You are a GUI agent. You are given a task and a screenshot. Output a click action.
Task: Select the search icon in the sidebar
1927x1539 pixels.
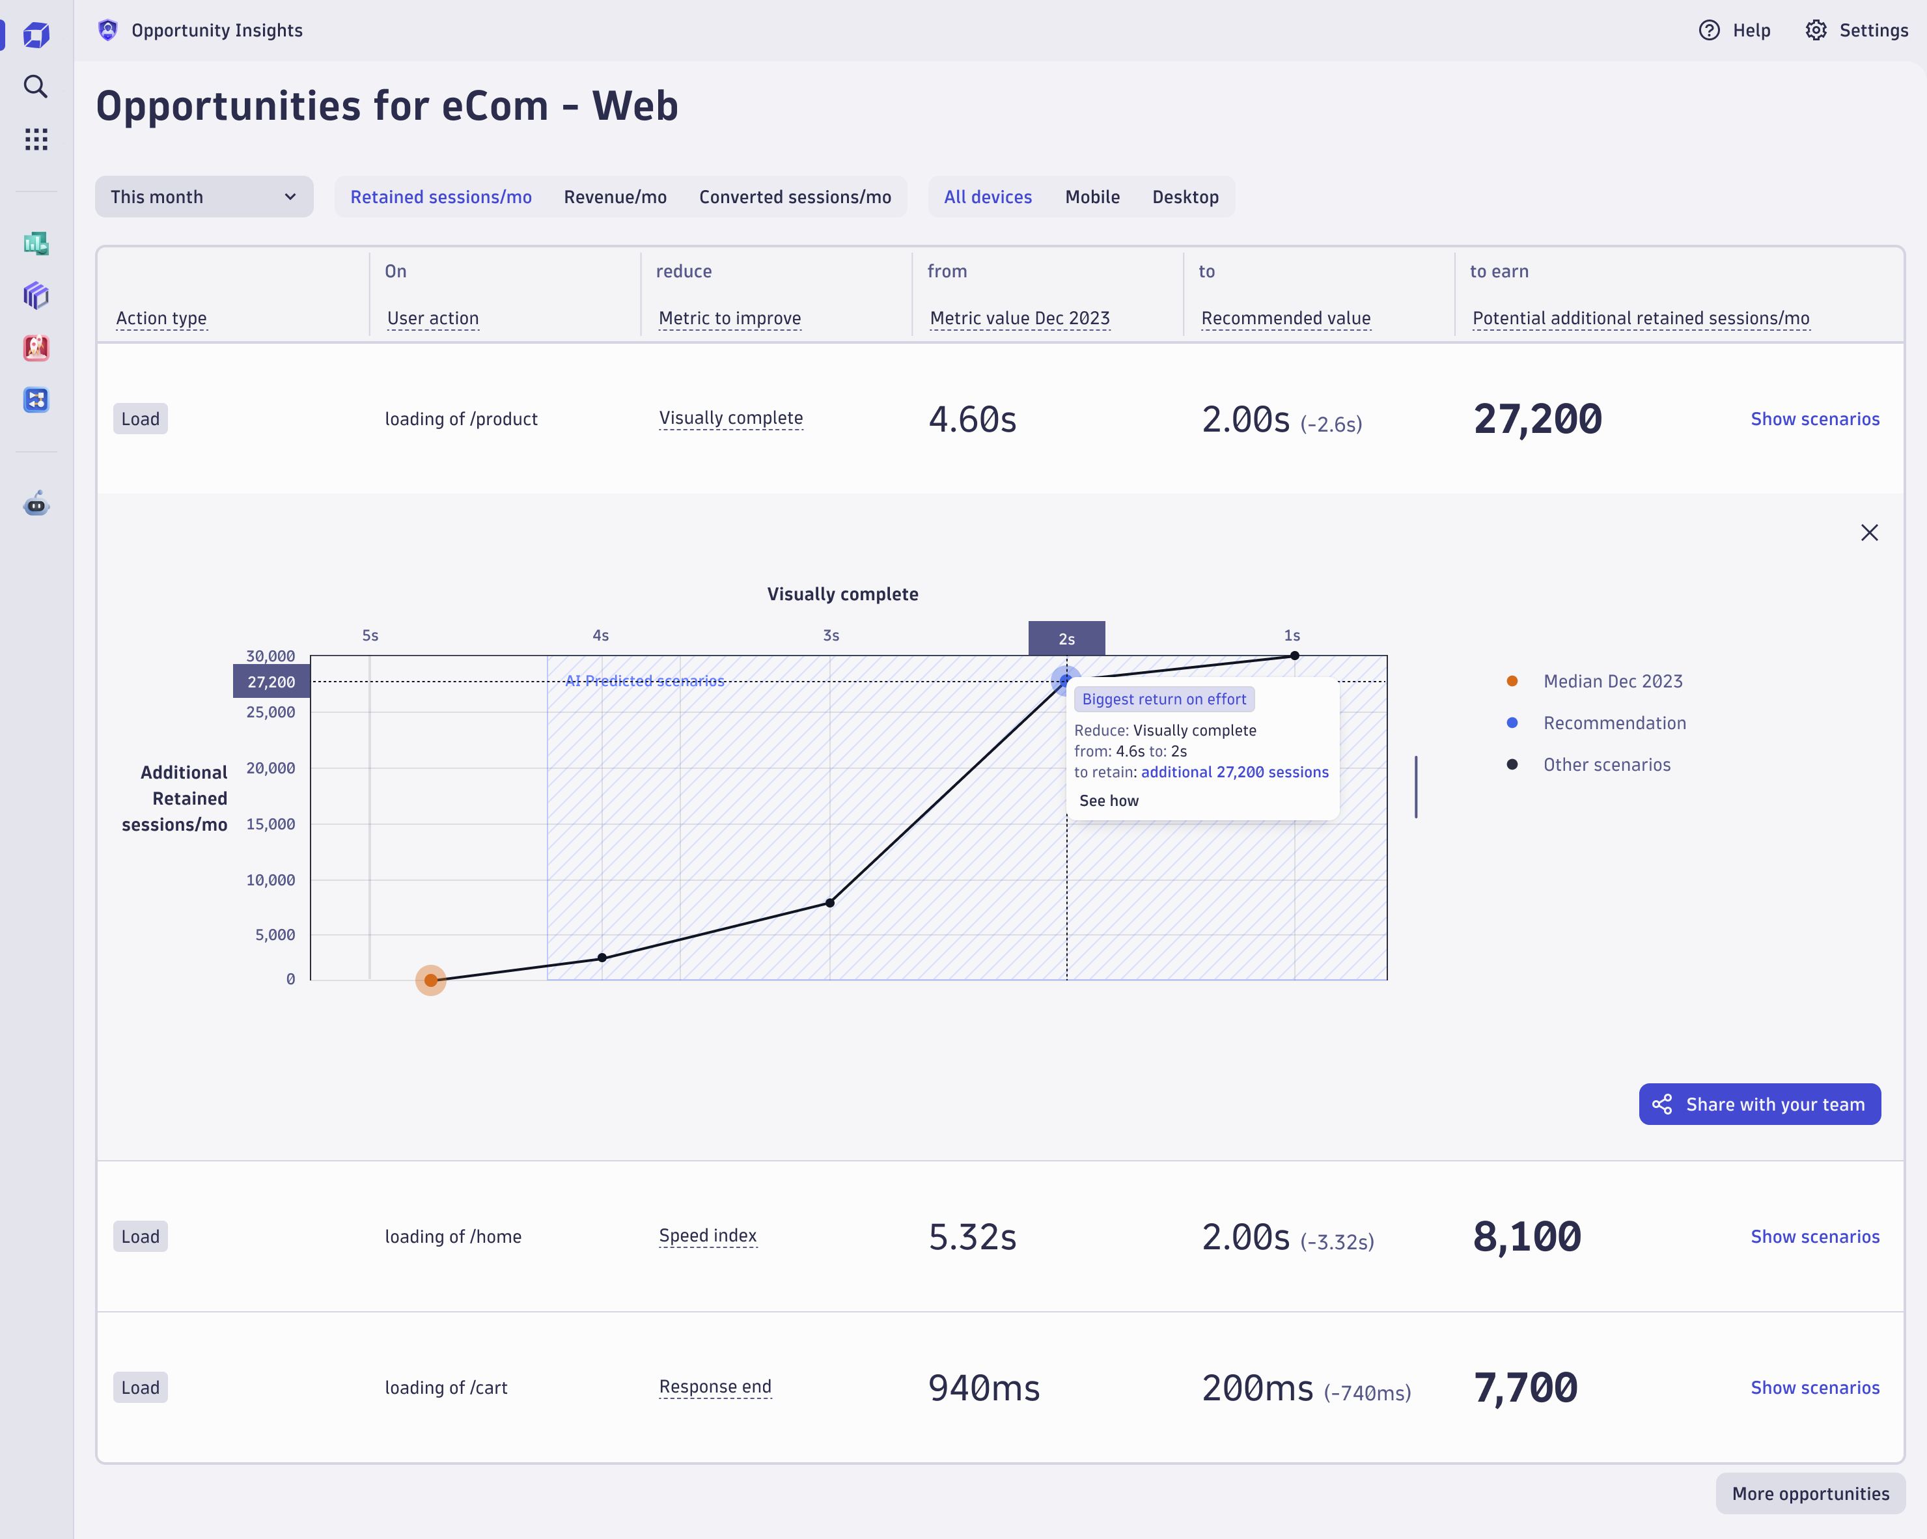36,87
